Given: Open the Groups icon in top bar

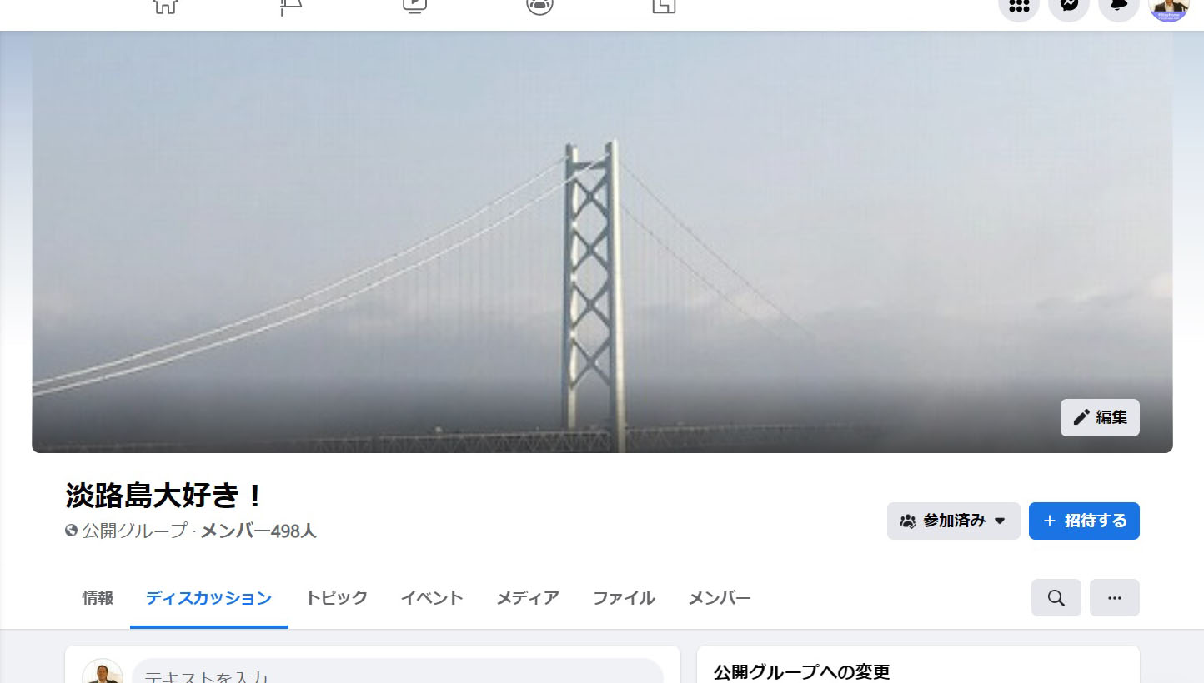Looking at the screenshot, I should 540,5.
